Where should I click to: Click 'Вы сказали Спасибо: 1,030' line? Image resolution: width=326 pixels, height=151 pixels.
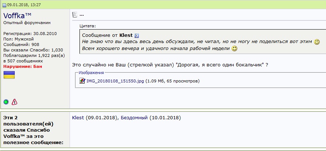click(33, 50)
